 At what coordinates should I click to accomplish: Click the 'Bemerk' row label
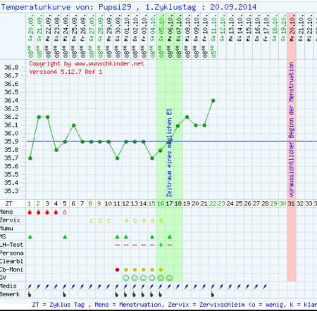(x=10, y=294)
